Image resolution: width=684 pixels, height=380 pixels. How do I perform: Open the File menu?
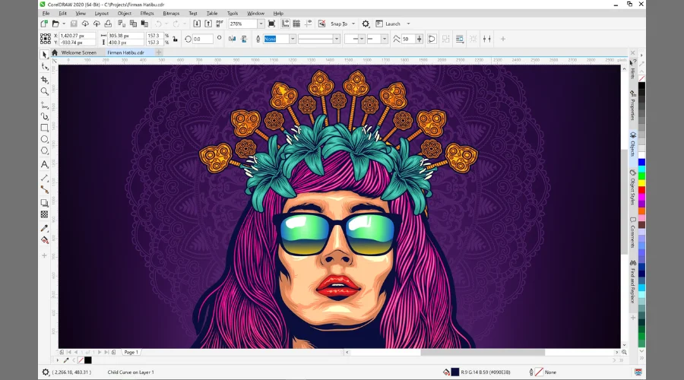click(46, 13)
